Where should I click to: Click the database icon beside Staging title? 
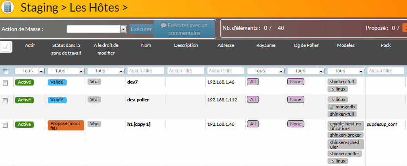click(8, 7)
